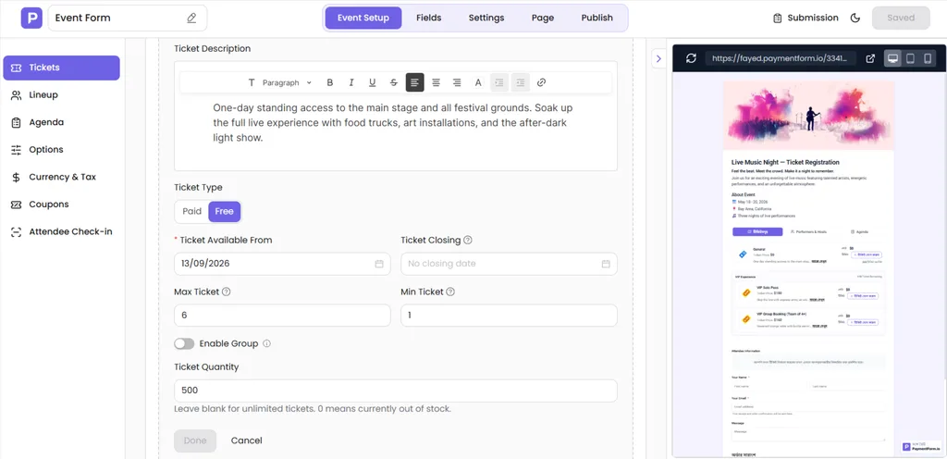Viewport: 947px width, 459px height.
Task: Open the Page tab
Action: [542, 18]
